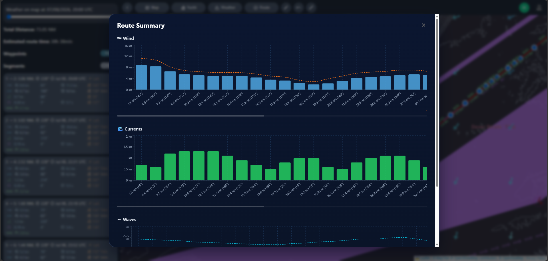Select the green current bar at 16.9 nm
The height and width of the screenshot is (261, 548).
click(x=270, y=175)
